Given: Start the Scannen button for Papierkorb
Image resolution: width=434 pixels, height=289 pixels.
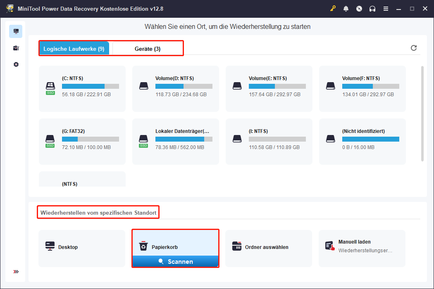Looking at the screenshot, I should [x=176, y=261].
